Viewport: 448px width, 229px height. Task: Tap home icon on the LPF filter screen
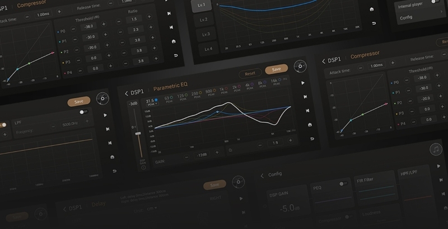click(x=113, y=157)
